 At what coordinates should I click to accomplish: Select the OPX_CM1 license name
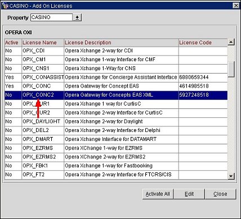34,60
